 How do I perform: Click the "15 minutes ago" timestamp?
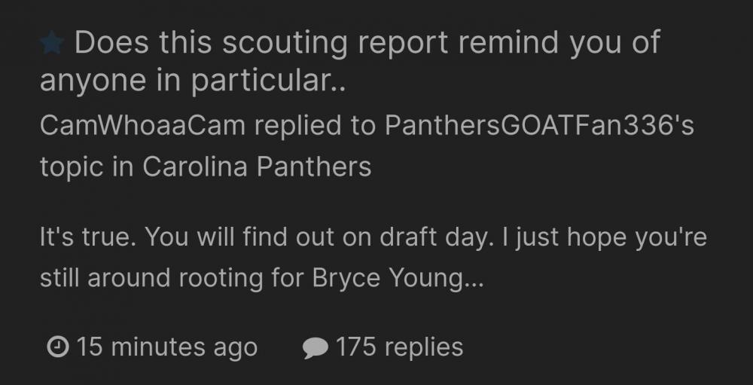coord(166,347)
